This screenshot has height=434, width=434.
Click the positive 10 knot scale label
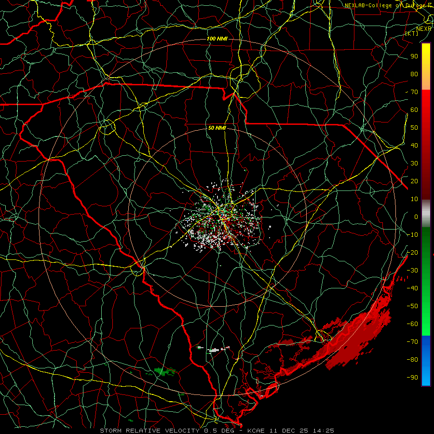tap(414, 199)
